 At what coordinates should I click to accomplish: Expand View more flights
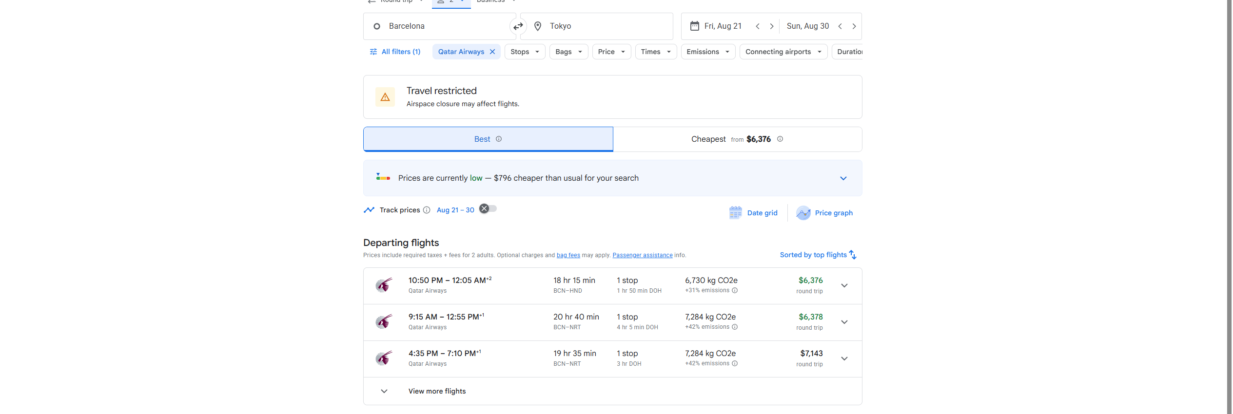(613, 391)
